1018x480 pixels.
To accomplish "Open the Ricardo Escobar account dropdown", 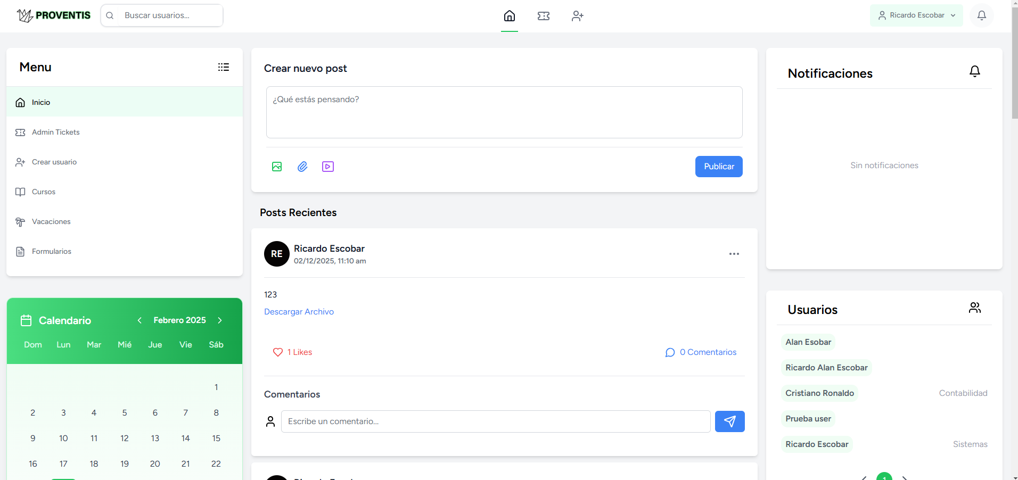I will [x=916, y=15].
